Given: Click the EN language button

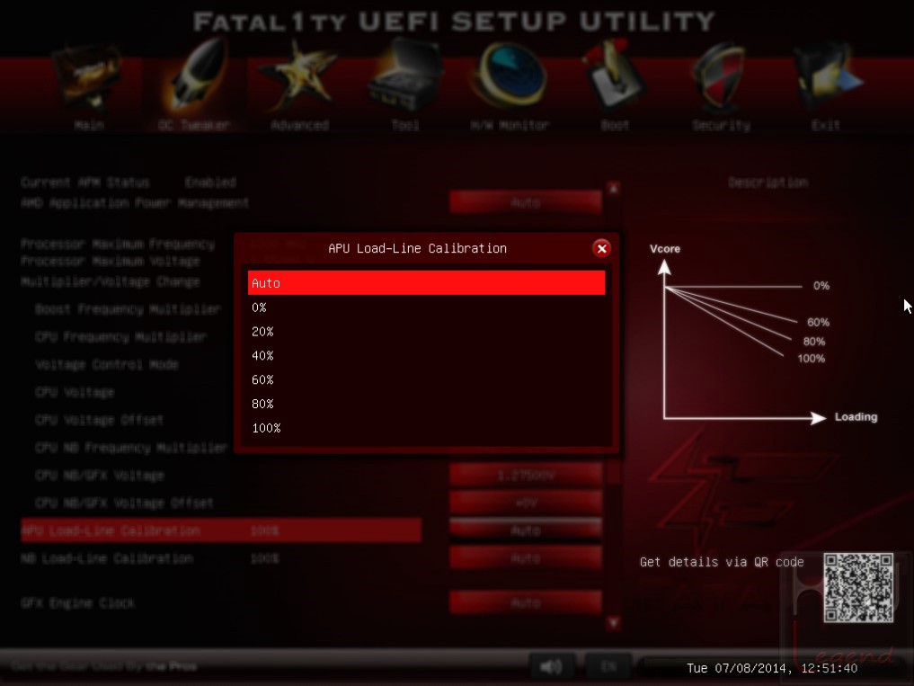Looking at the screenshot, I should (608, 666).
